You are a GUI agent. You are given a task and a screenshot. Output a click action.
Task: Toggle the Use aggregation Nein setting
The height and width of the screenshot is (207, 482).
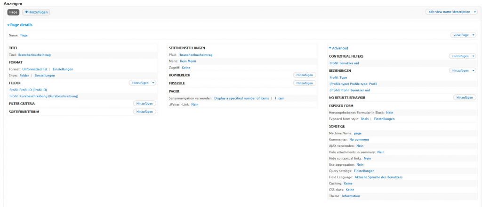click(360, 165)
